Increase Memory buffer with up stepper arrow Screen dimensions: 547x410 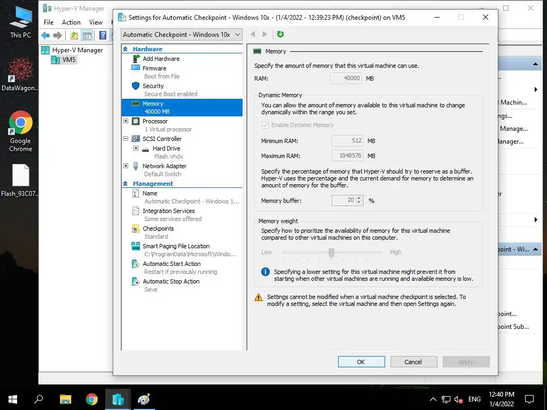pyautogui.click(x=359, y=198)
